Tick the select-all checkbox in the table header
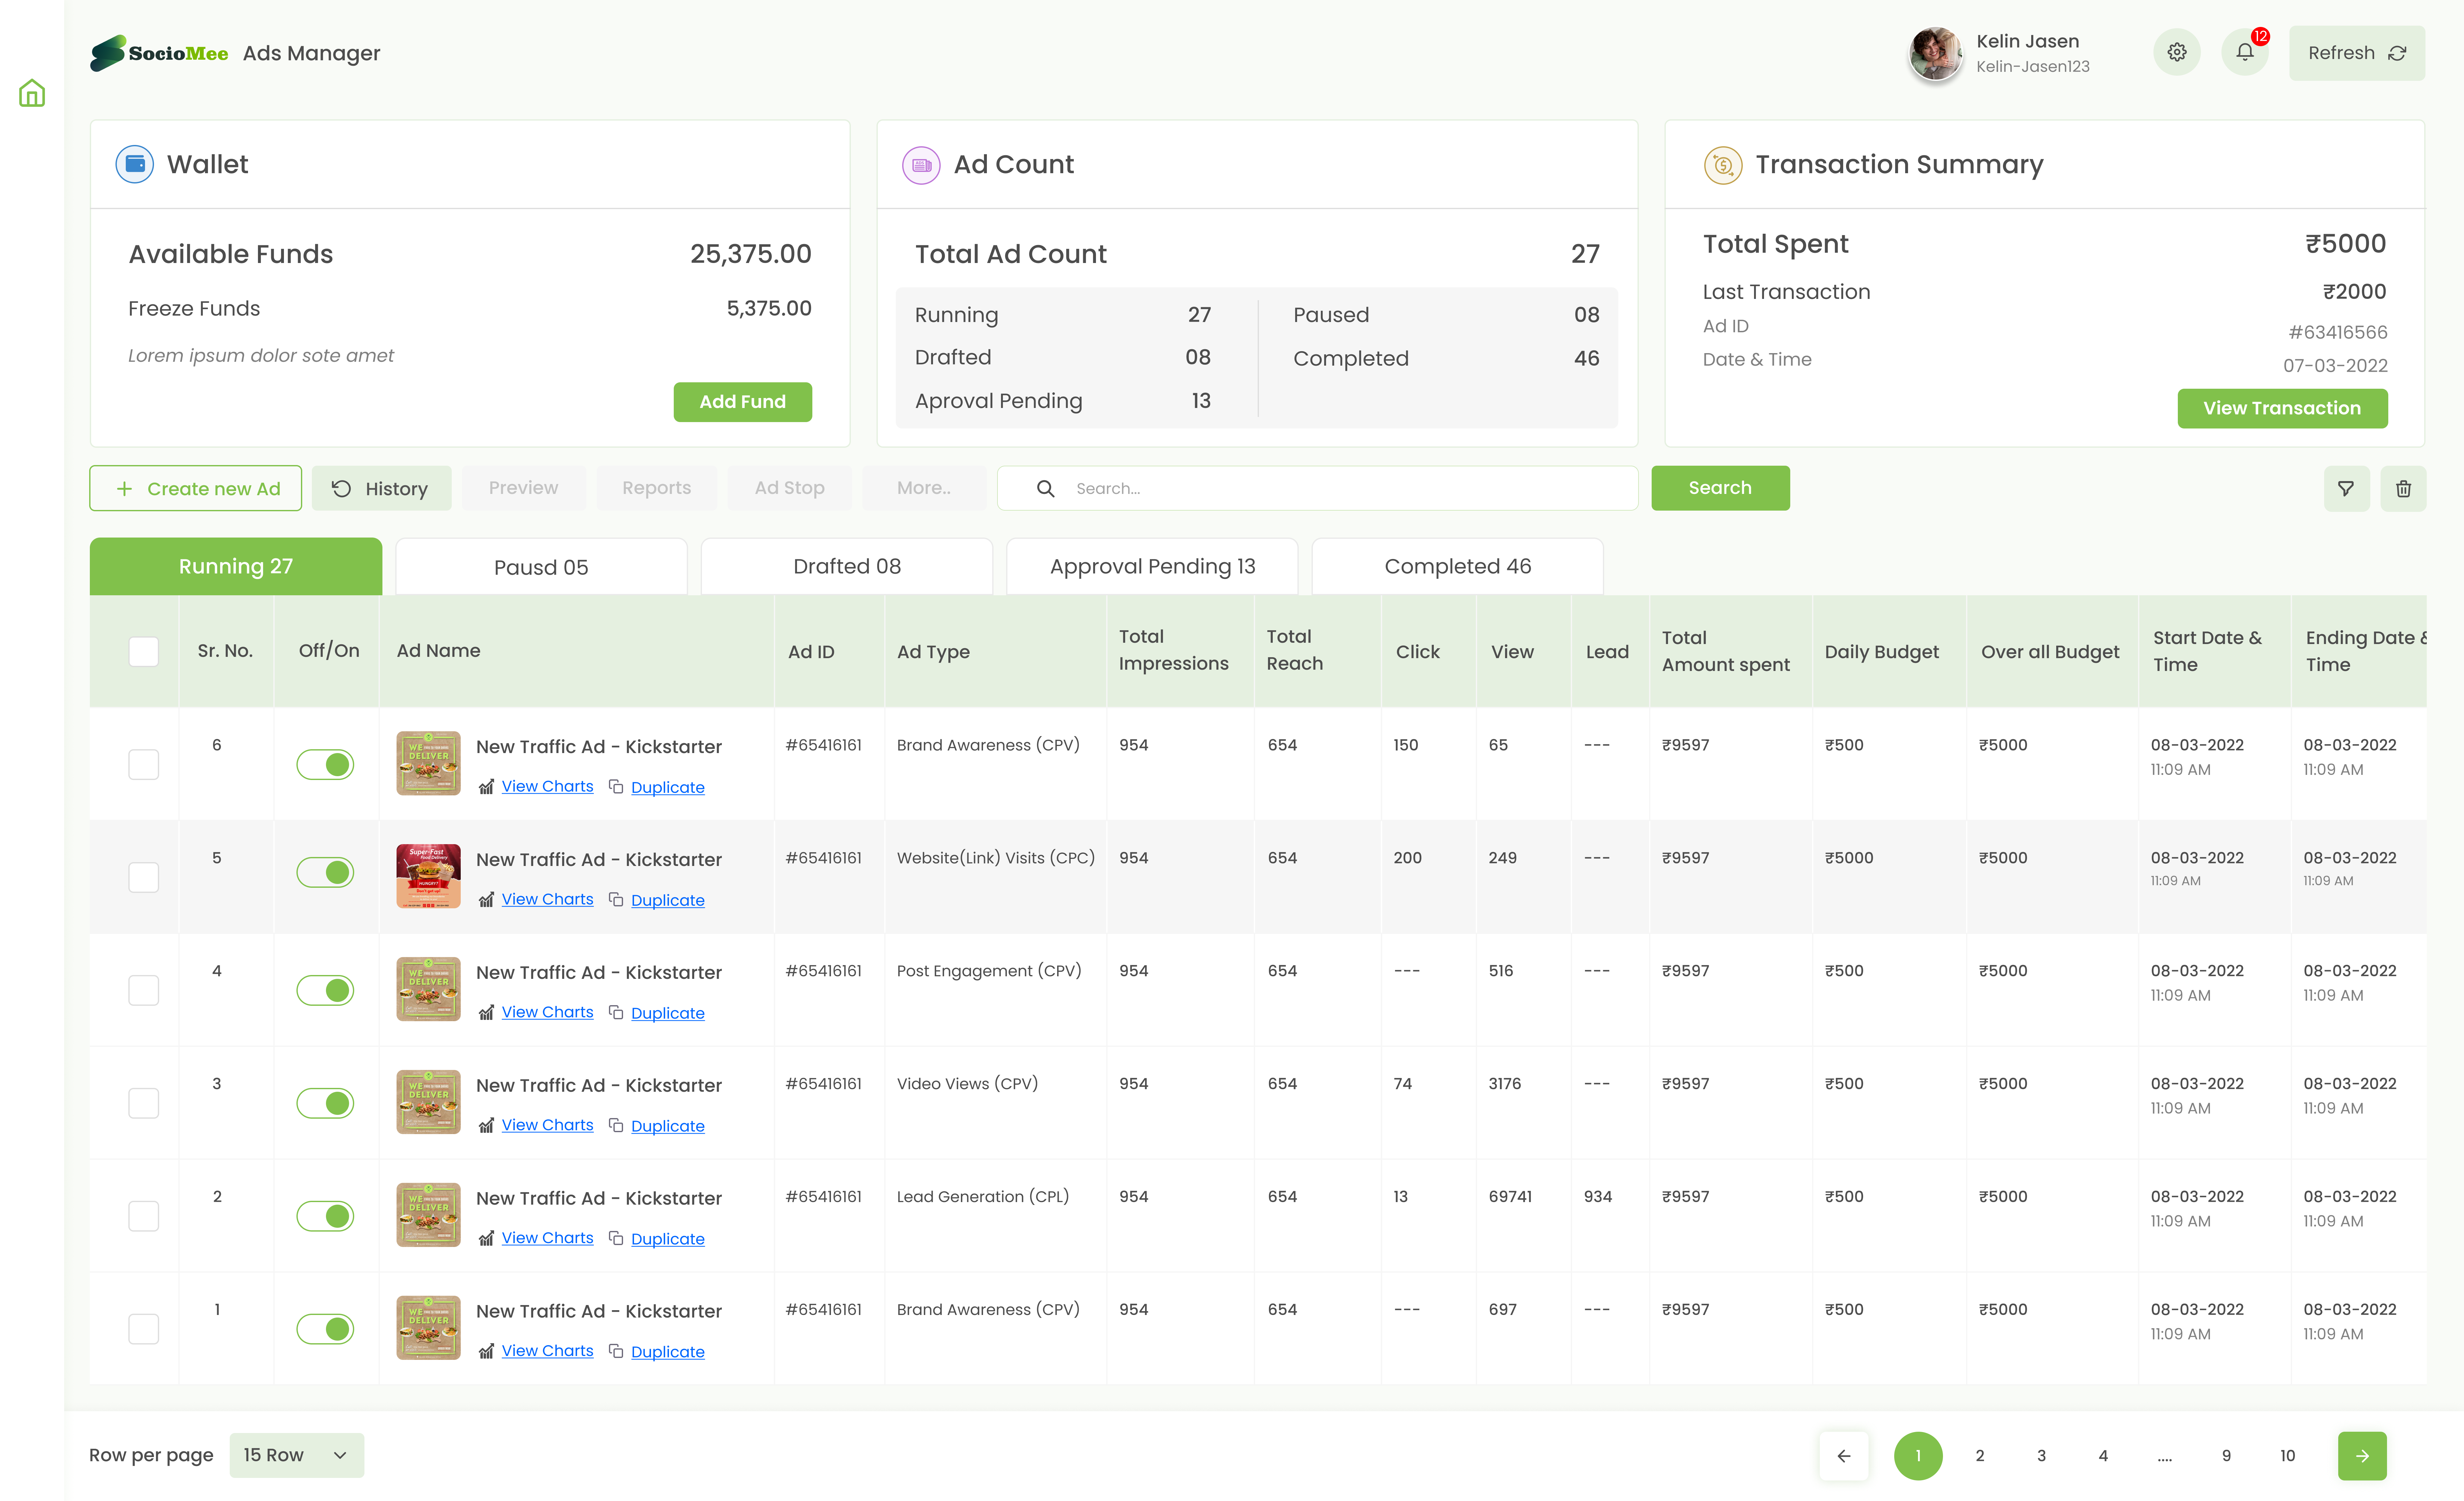Image resolution: width=2464 pixels, height=1501 pixels. [x=144, y=652]
